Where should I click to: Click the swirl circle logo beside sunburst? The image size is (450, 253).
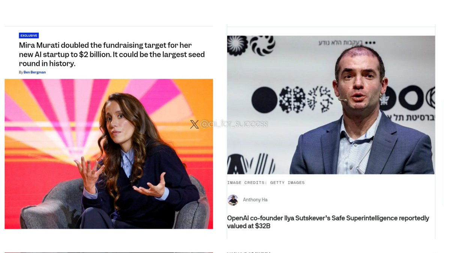coord(262,46)
